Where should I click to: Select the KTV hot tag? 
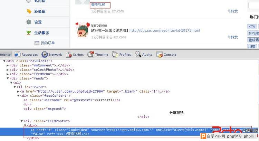tap(252, 27)
